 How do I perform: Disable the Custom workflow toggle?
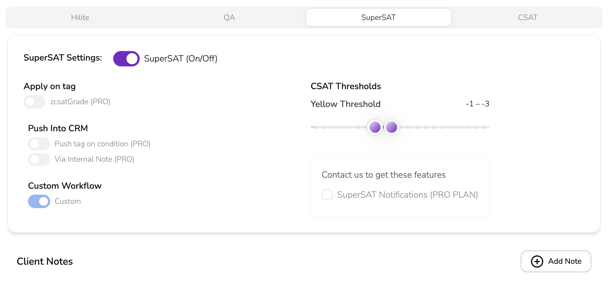click(39, 201)
